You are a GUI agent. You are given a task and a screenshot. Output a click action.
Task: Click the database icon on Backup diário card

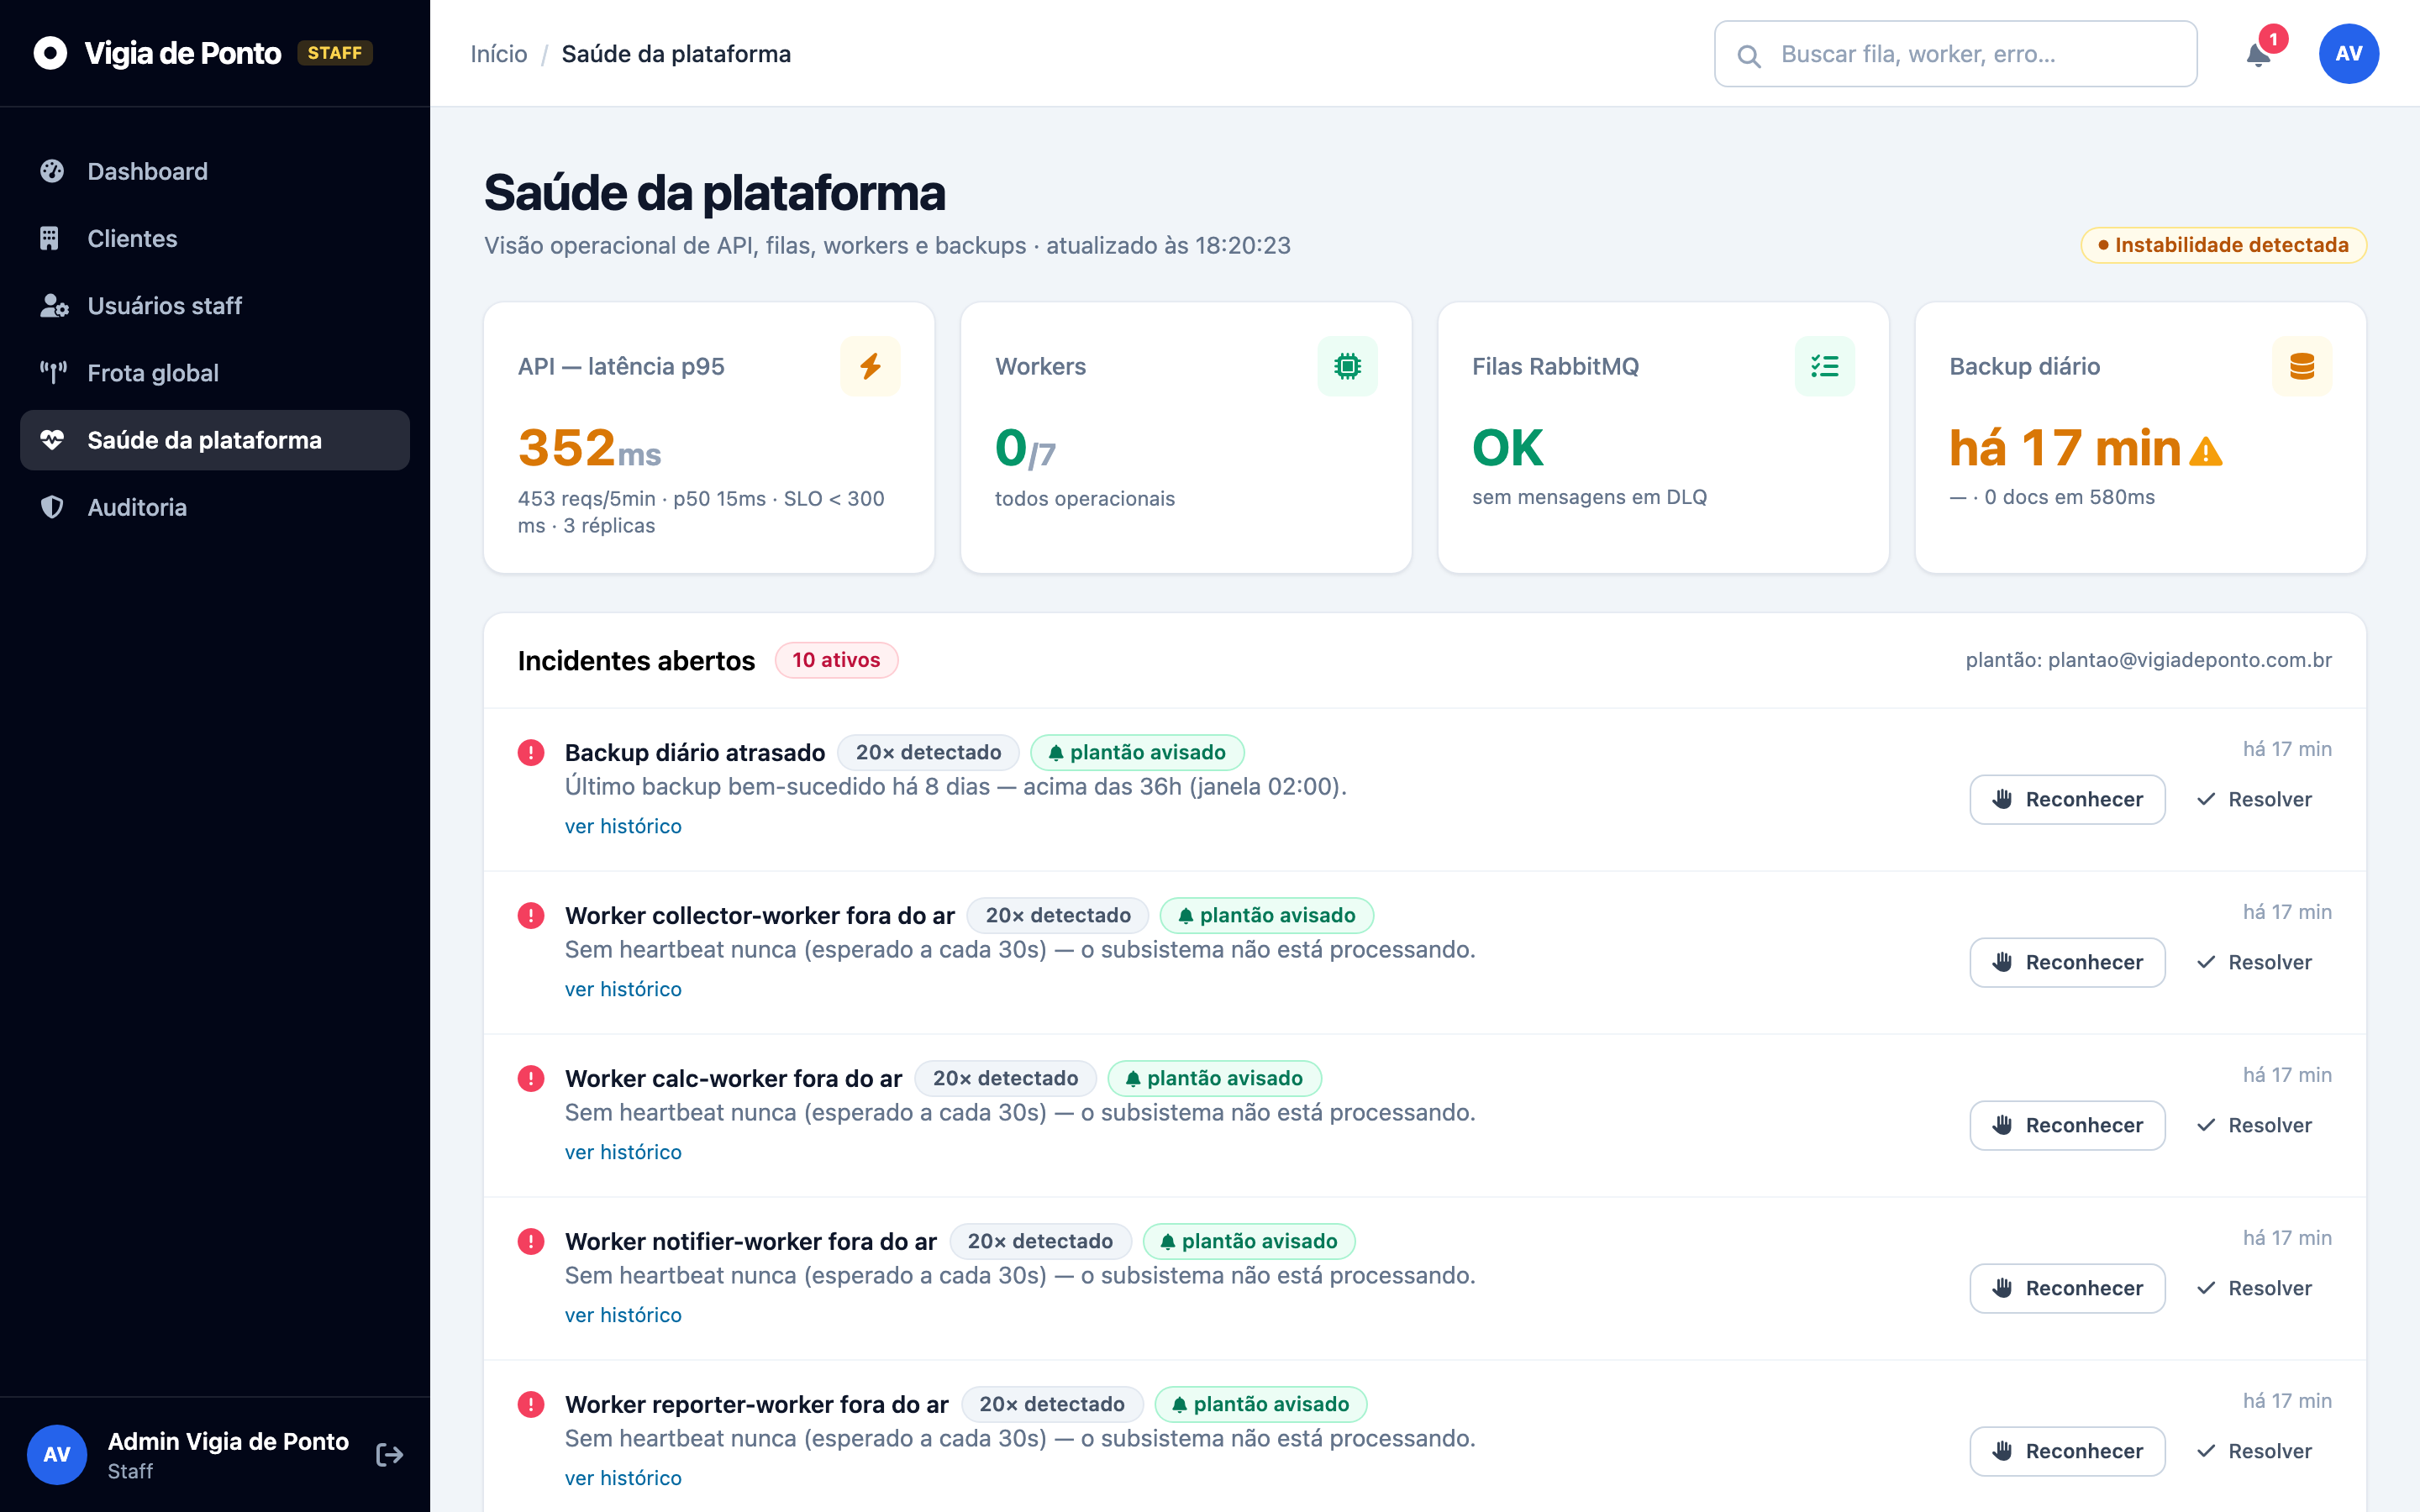click(2301, 366)
